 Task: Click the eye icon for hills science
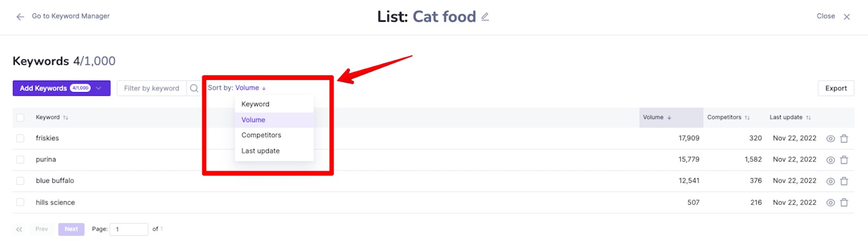click(831, 203)
